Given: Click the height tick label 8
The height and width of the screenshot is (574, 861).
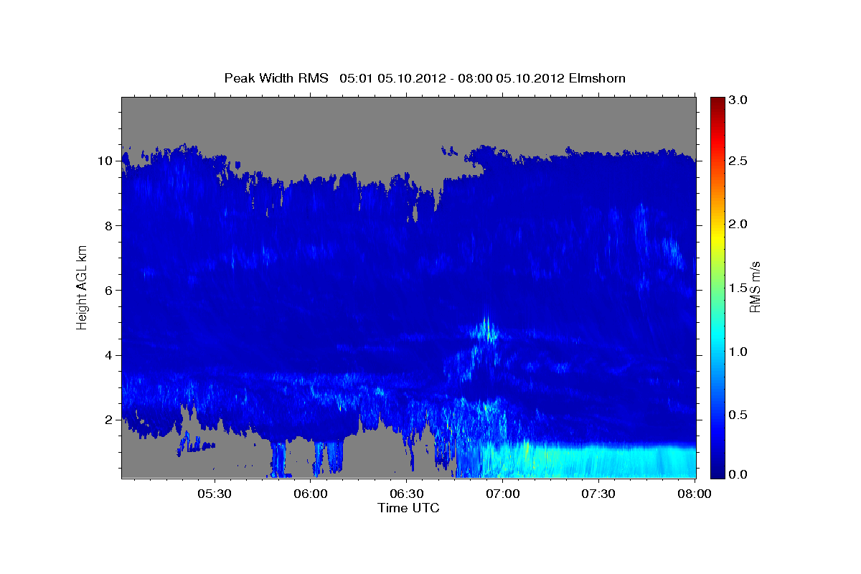Looking at the screenshot, I should (x=109, y=225).
